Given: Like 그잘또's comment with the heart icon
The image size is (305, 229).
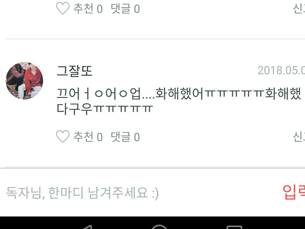Looking at the screenshot, I should tap(62, 136).
